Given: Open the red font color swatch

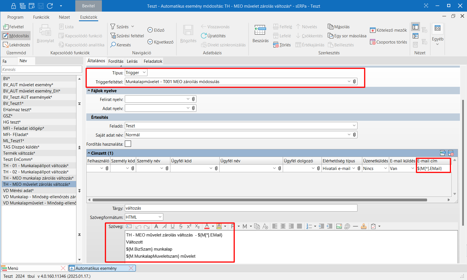Looking at the screenshot, I should coord(207,226).
